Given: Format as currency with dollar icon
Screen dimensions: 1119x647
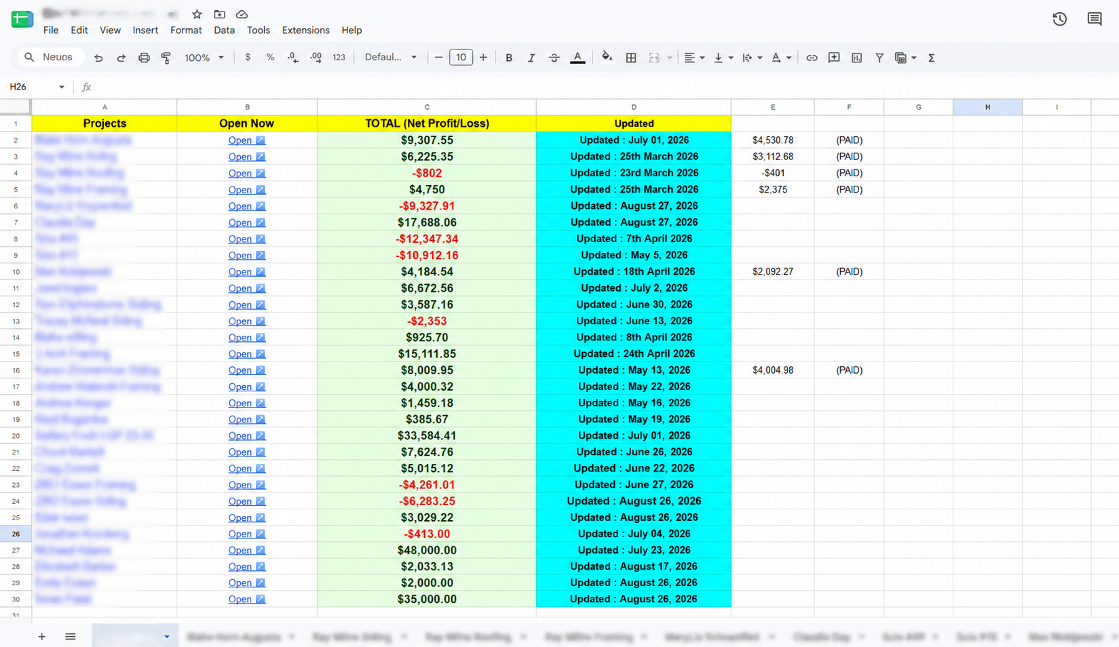Looking at the screenshot, I should 248,58.
